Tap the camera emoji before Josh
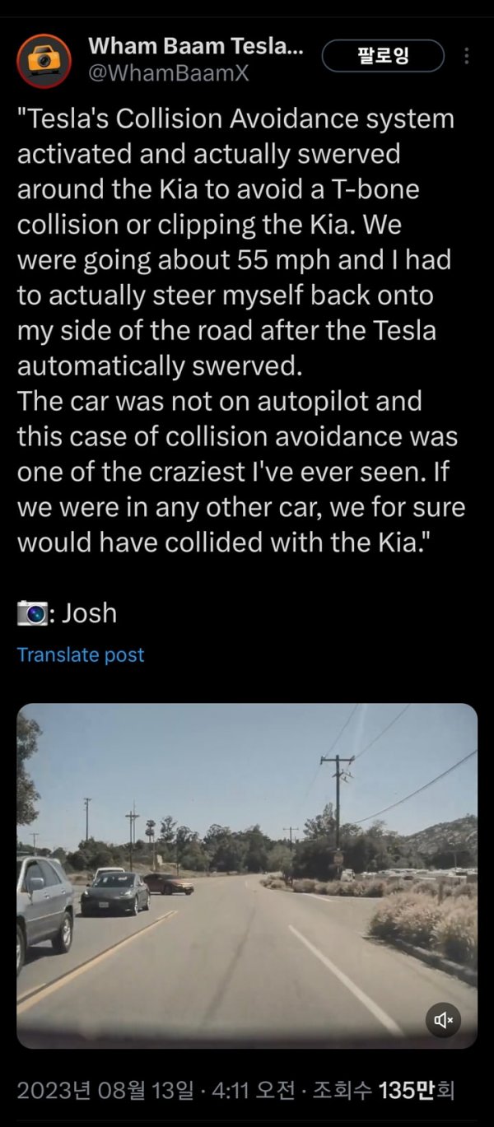The width and height of the screenshot is (494, 1127). (32, 613)
